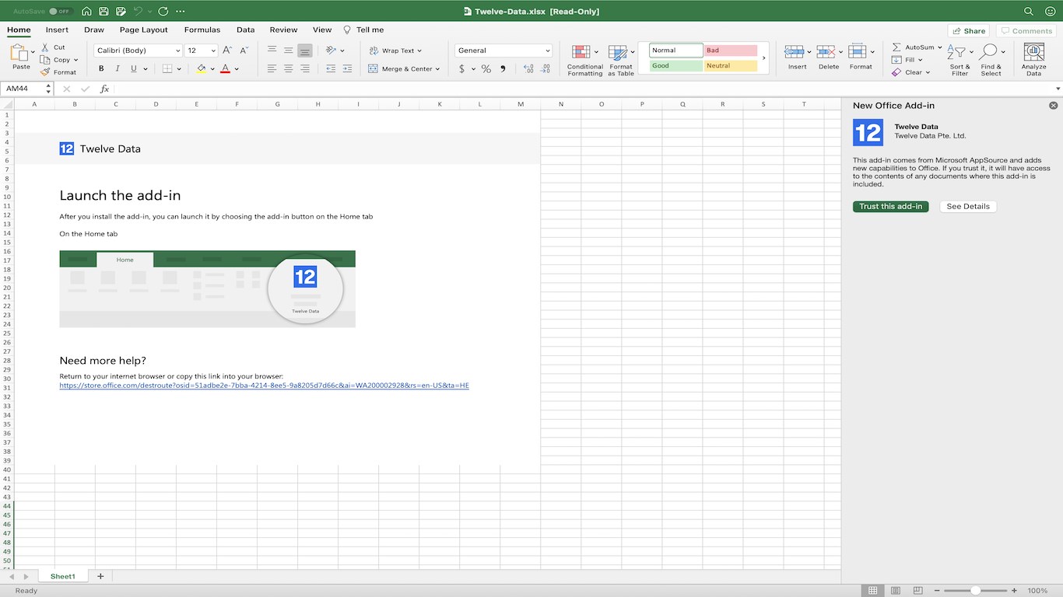
Task: Apply percent style format
Action: click(486, 68)
